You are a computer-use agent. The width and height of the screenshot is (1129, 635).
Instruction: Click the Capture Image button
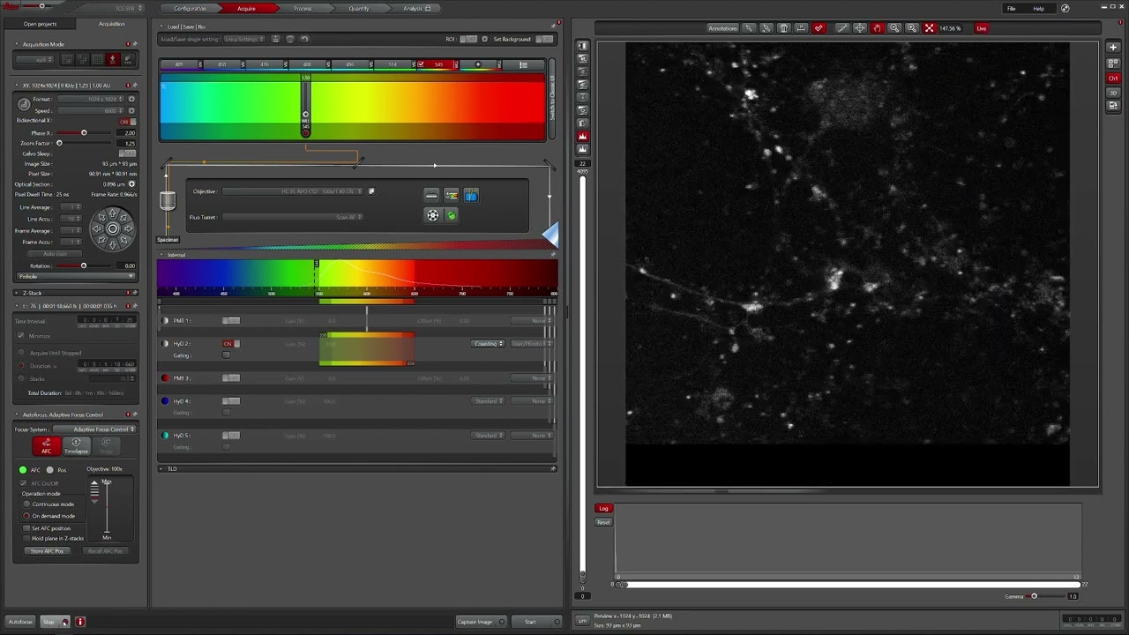[x=475, y=622]
